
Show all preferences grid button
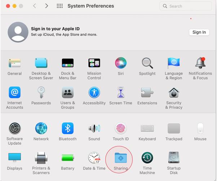[59, 6]
